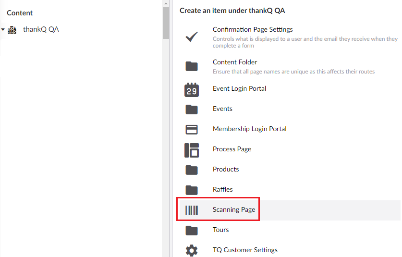The height and width of the screenshot is (257, 402).
Task: Click the Confirmation Page Settings checkmark icon
Action: 192,37
